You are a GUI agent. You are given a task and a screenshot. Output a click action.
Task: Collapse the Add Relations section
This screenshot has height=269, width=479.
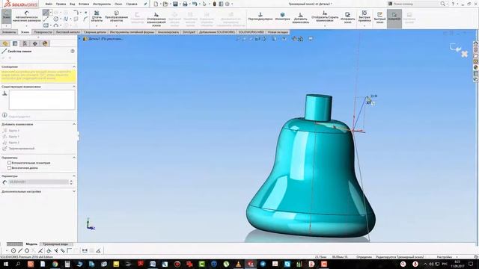[74, 124]
